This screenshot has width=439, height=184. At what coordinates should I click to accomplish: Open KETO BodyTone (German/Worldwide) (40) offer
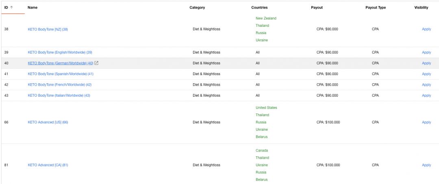60,63
